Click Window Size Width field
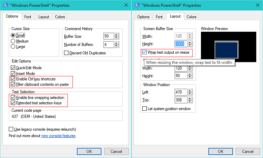The width and height of the screenshot is (263, 158). [181, 68]
